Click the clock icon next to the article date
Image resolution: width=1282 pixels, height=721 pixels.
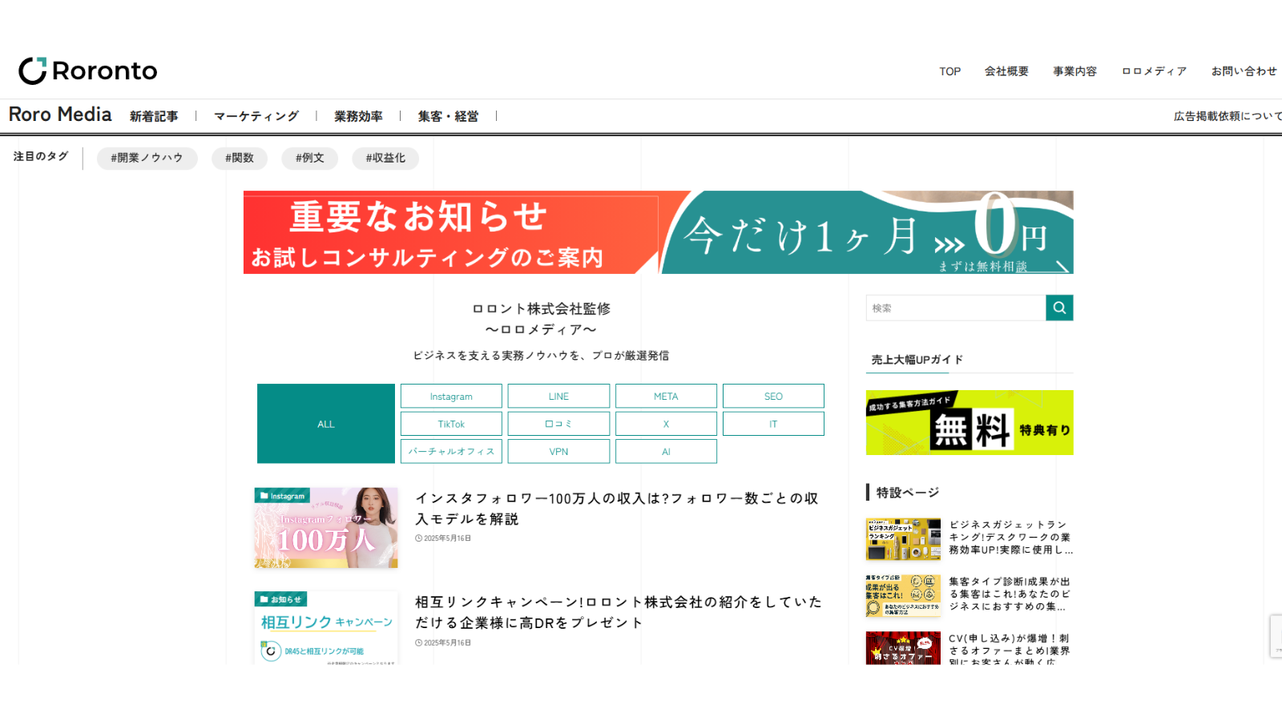point(419,538)
